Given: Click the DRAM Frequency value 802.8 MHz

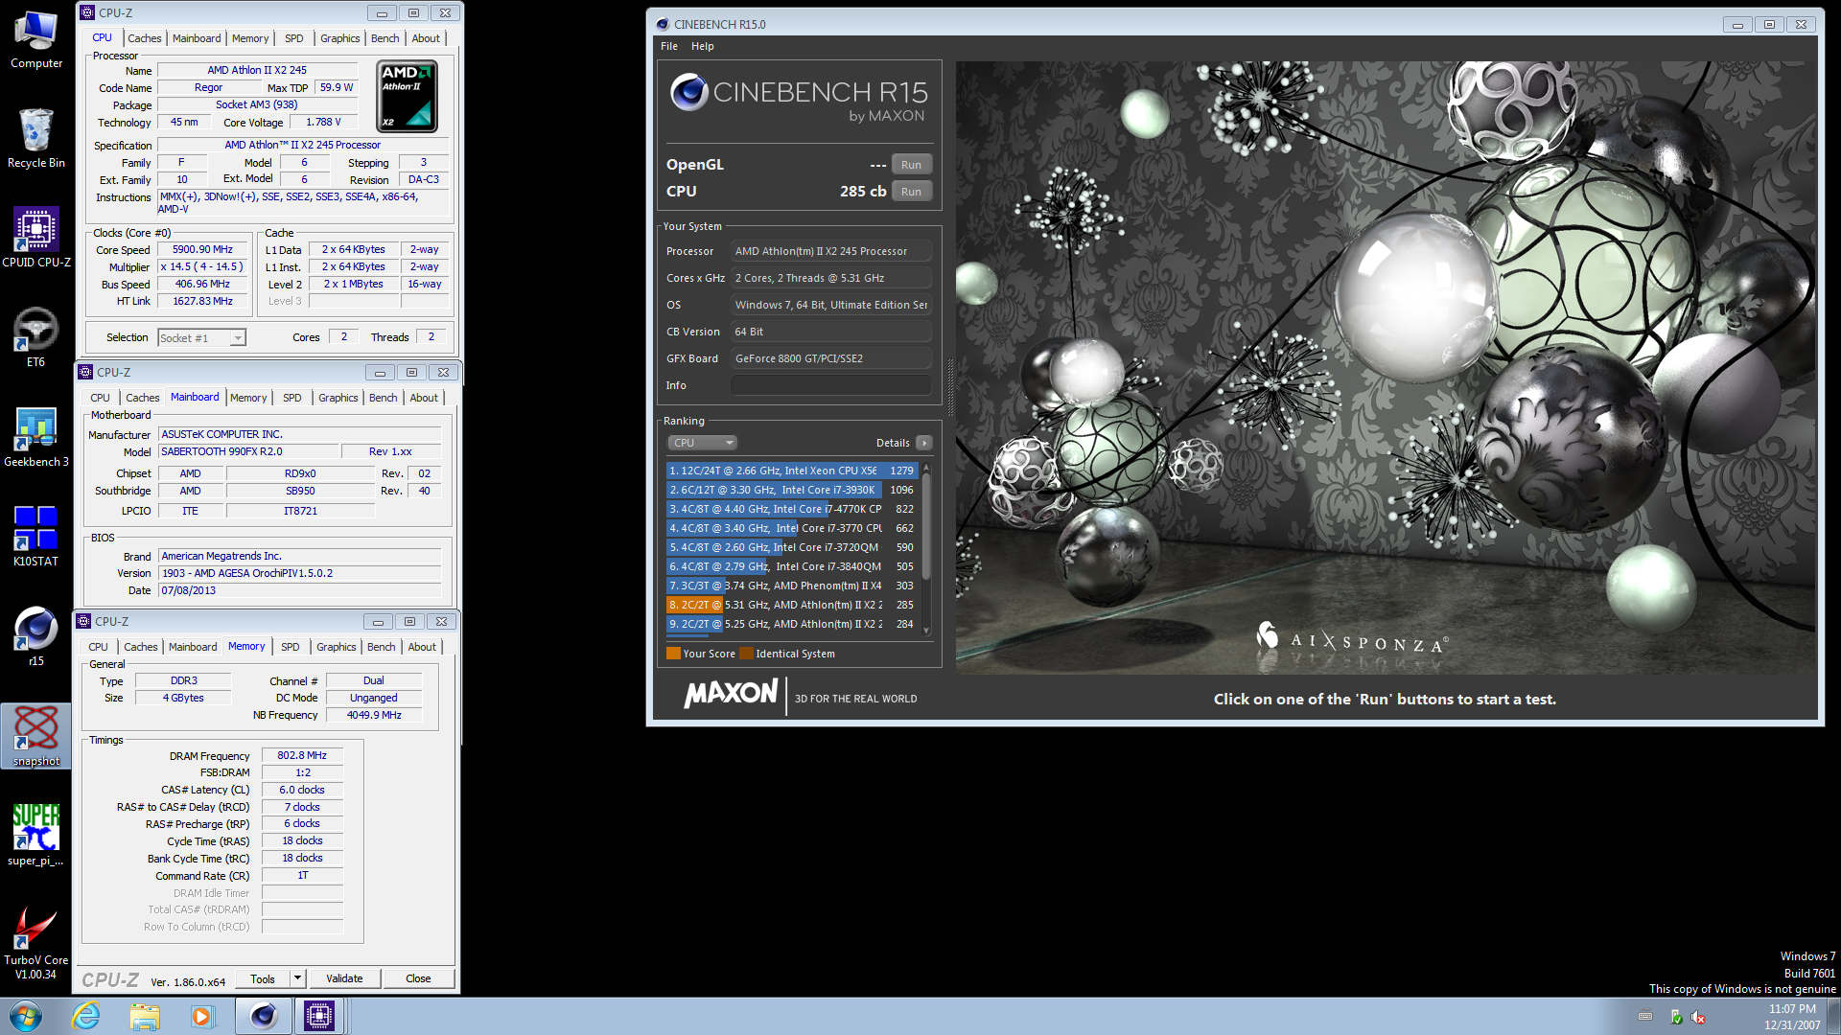Looking at the screenshot, I should pos(302,755).
